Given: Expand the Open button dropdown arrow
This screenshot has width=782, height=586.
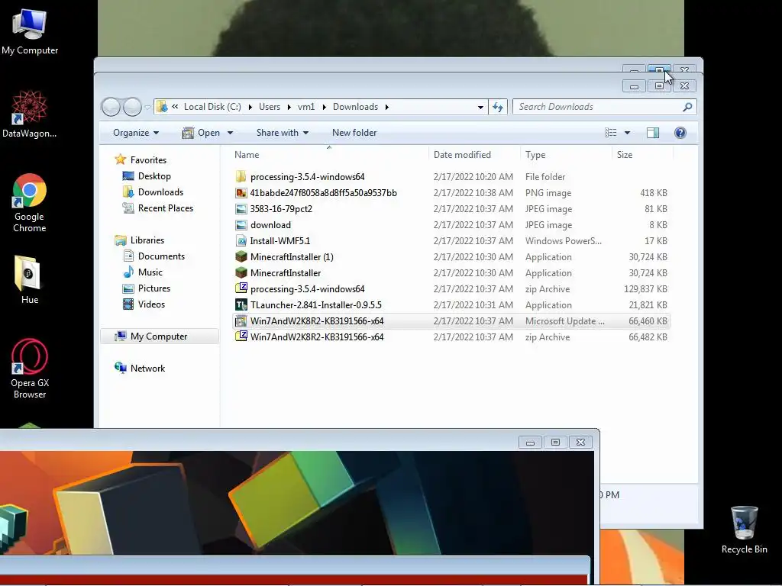Looking at the screenshot, I should (x=230, y=133).
